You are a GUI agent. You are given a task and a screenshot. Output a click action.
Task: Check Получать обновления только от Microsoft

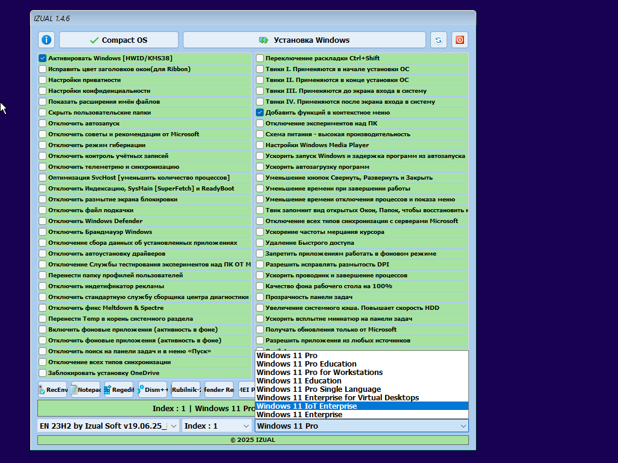260,330
